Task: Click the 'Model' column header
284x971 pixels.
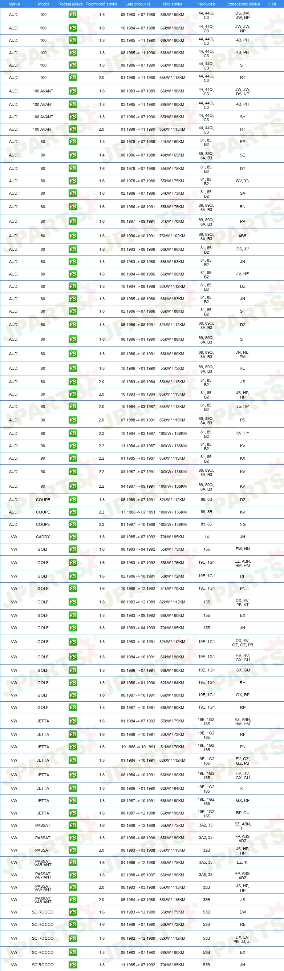Action: (x=43, y=4)
